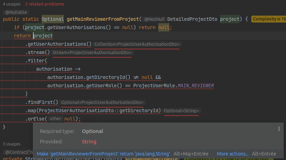The image size is (286, 160).
Task: Click 'Optional' required type in tooltip
Action: tap(92, 131)
